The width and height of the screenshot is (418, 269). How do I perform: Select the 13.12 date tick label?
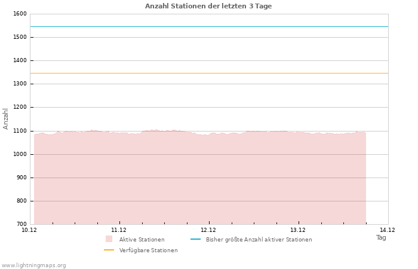tap(298, 230)
